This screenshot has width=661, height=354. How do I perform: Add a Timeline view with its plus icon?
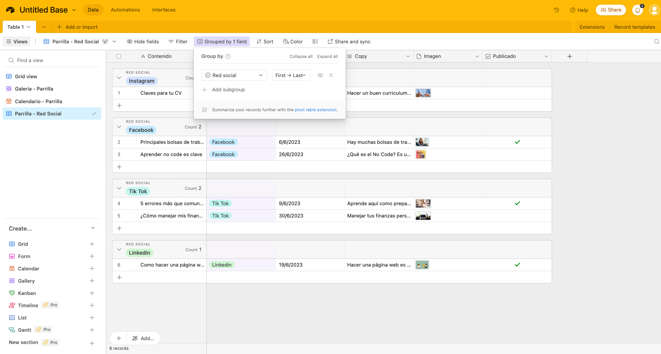(x=92, y=305)
